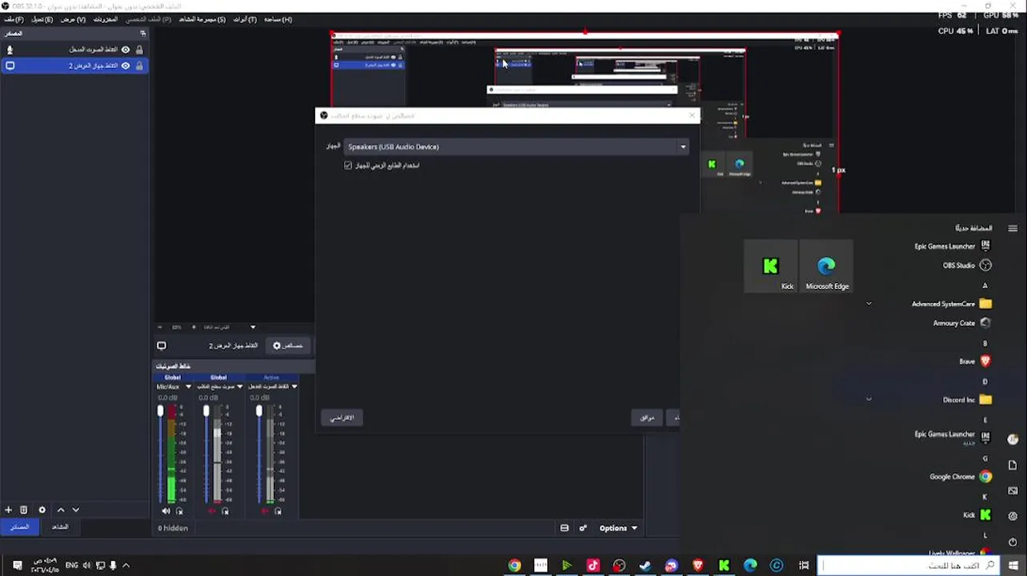
Task: Click the Windows taskbar search box
Action: [908, 566]
